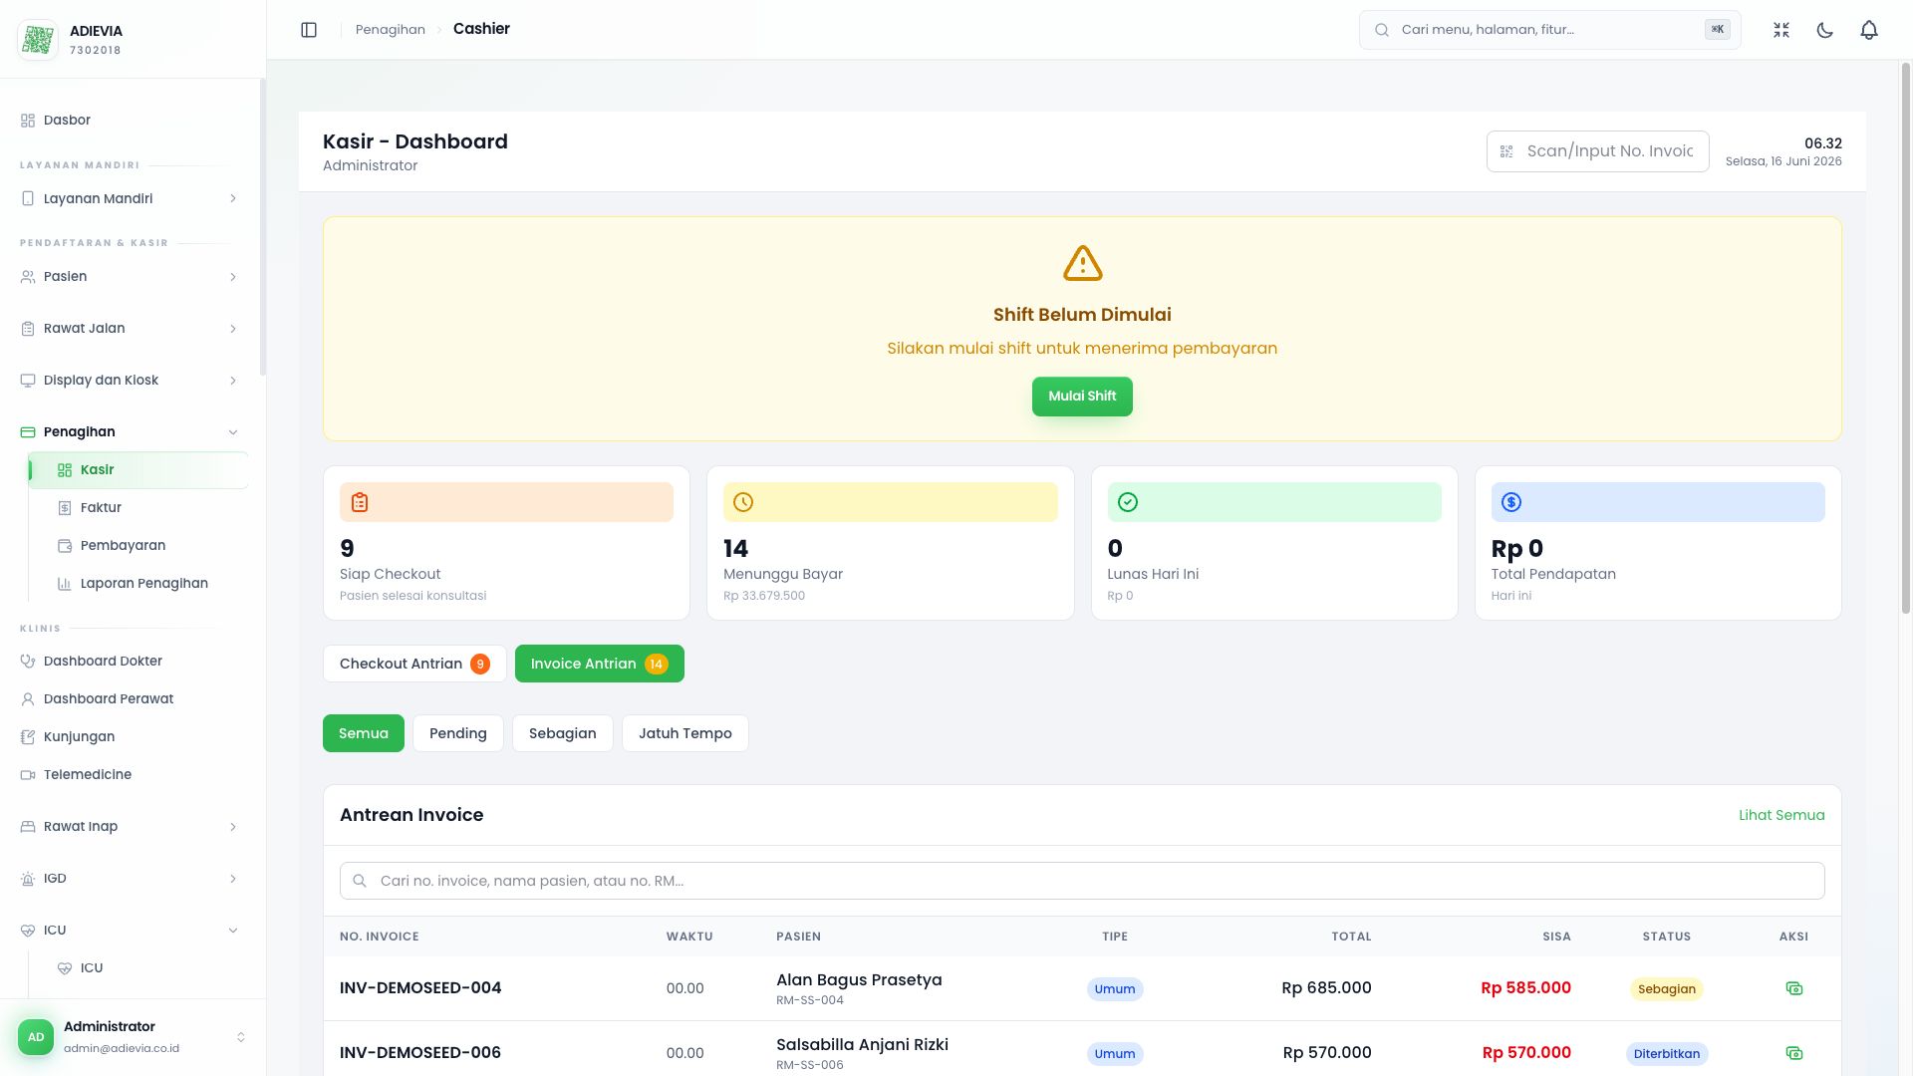The image size is (1913, 1076).
Task: Collapse ICU menu chevron
Action: [x=233, y=931]
